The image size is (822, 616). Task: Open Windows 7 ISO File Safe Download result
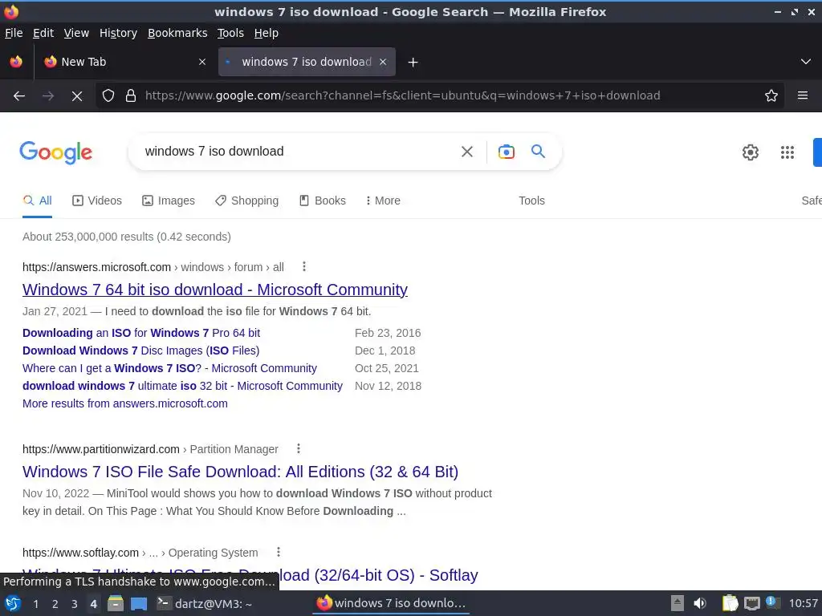(240, 472)
